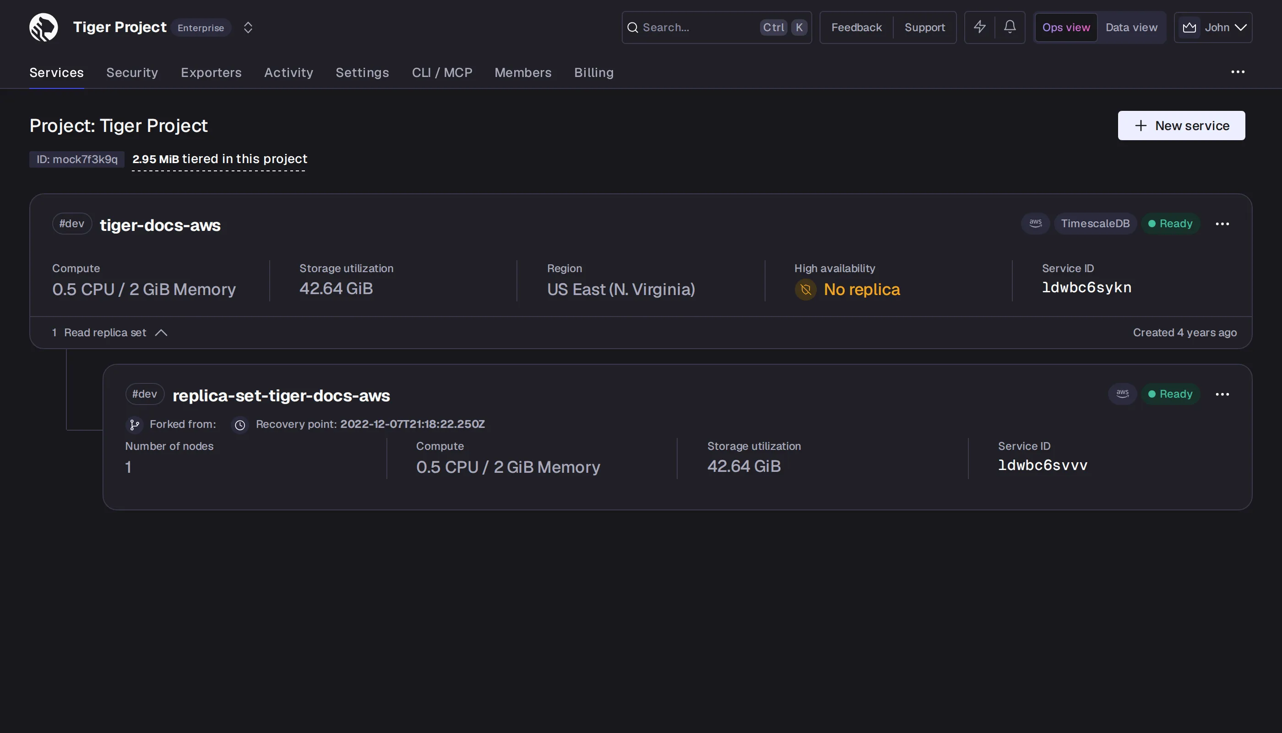Click the TimescaleDB badge
Image resolution: width=1282 pixels, height=733 pixels.
tap(1095, 223)
